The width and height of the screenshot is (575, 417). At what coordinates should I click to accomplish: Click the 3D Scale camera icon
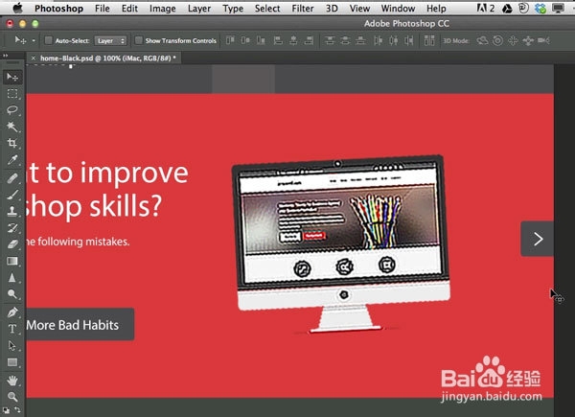pos(543,40)
